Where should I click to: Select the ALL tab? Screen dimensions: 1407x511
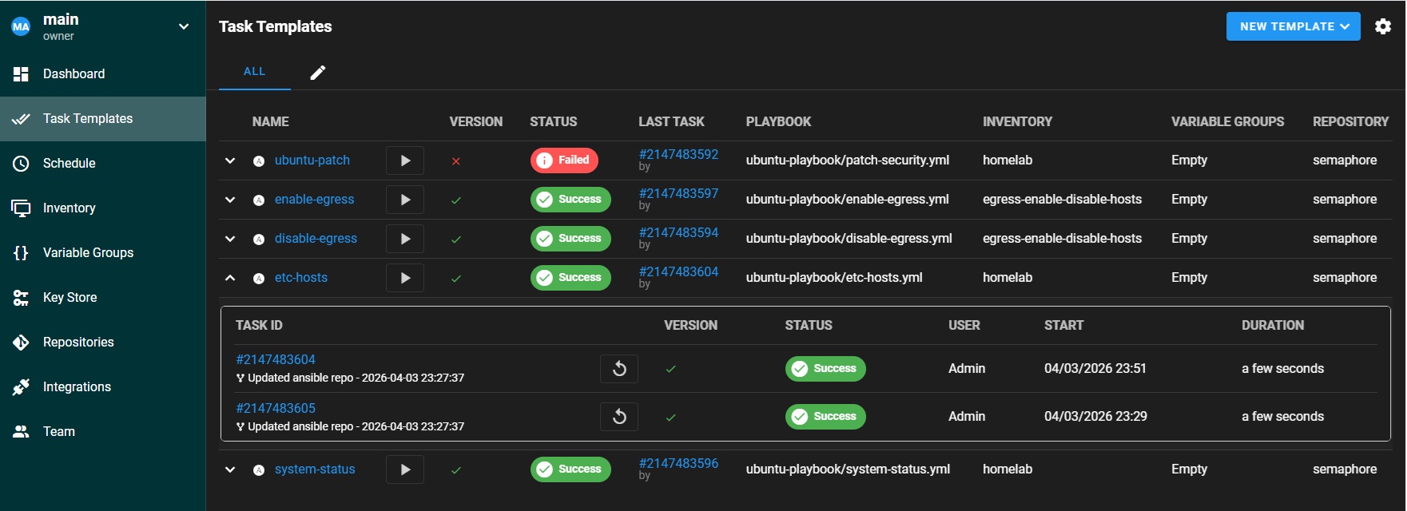pos(254,72)
